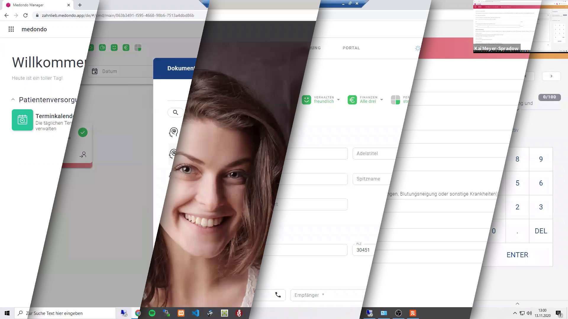Switch to the PORTAL tab

point(351,48)
